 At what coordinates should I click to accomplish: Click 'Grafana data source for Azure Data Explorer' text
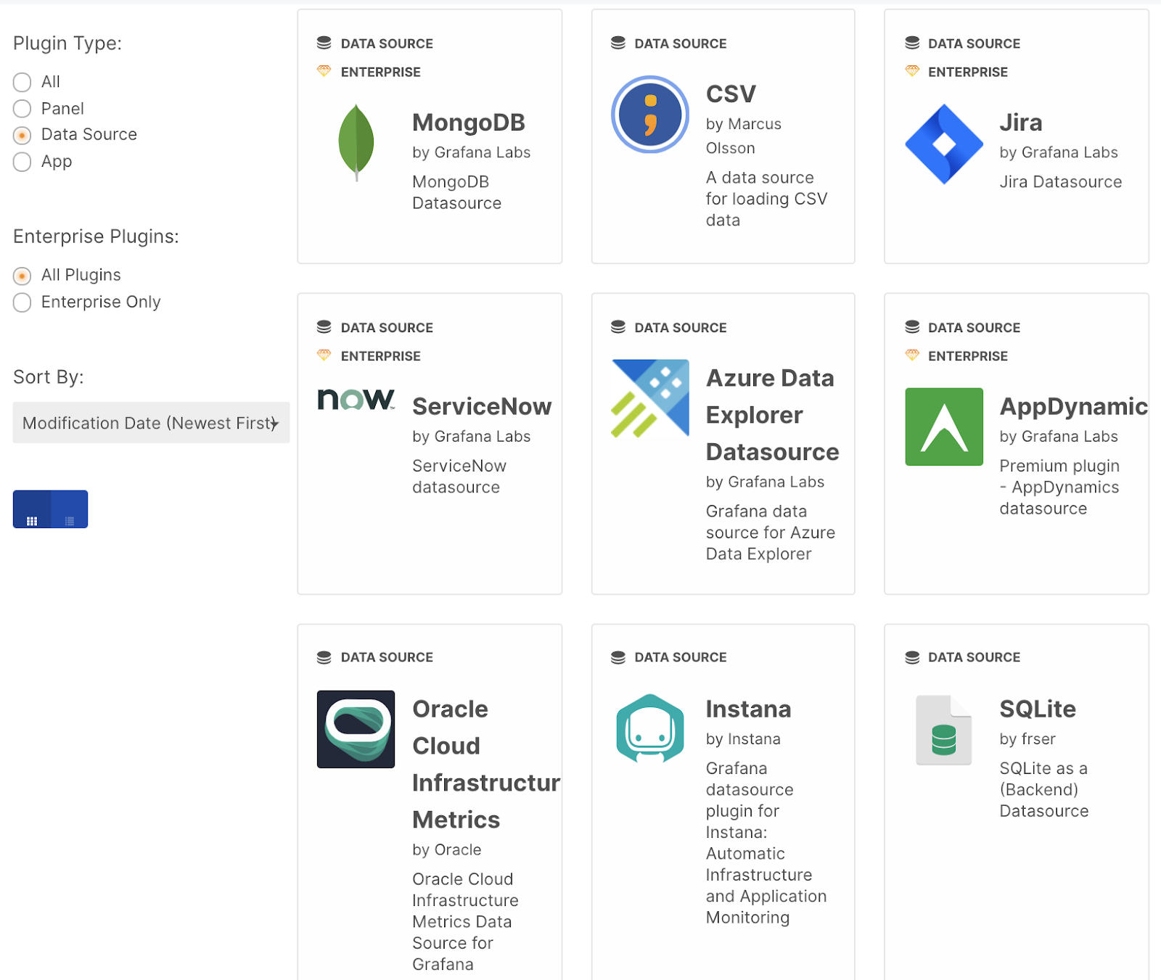point(771,532)
